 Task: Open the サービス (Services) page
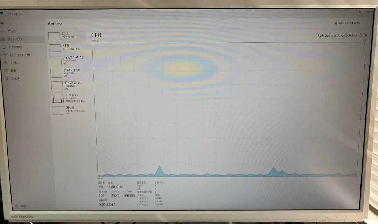[x=15, y=79]
